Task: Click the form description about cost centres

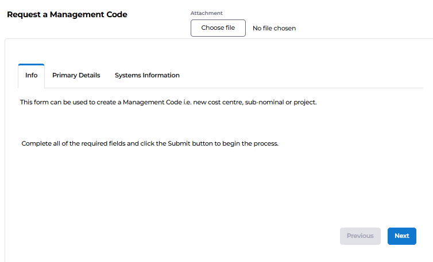Action: [x=168, y=102]
